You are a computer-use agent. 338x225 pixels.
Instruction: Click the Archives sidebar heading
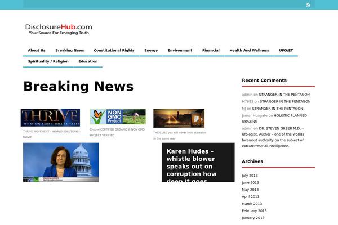click(x=252, y=161)
